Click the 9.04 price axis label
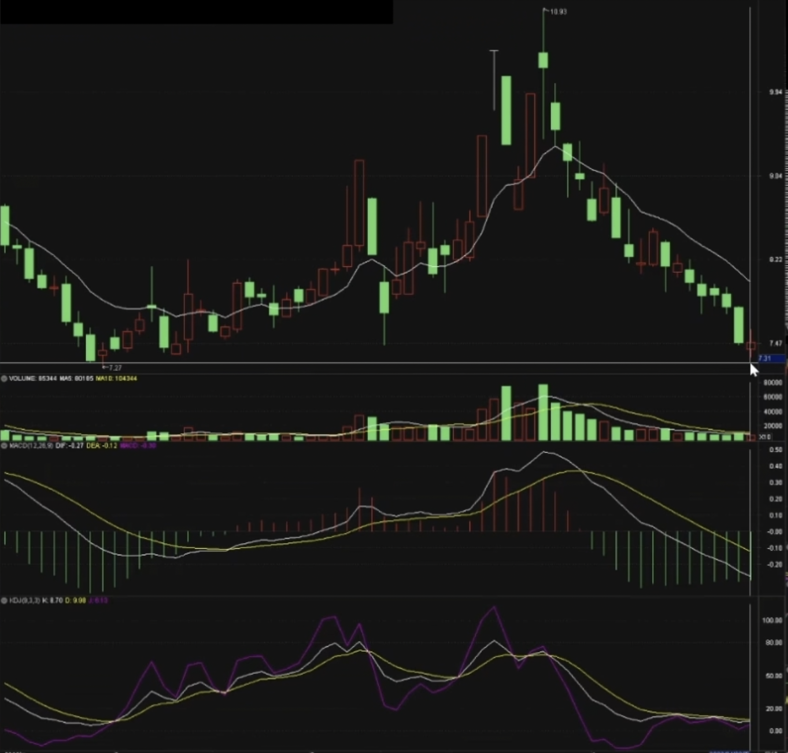This screenshot has width=788, height=753. coord(776,176)
